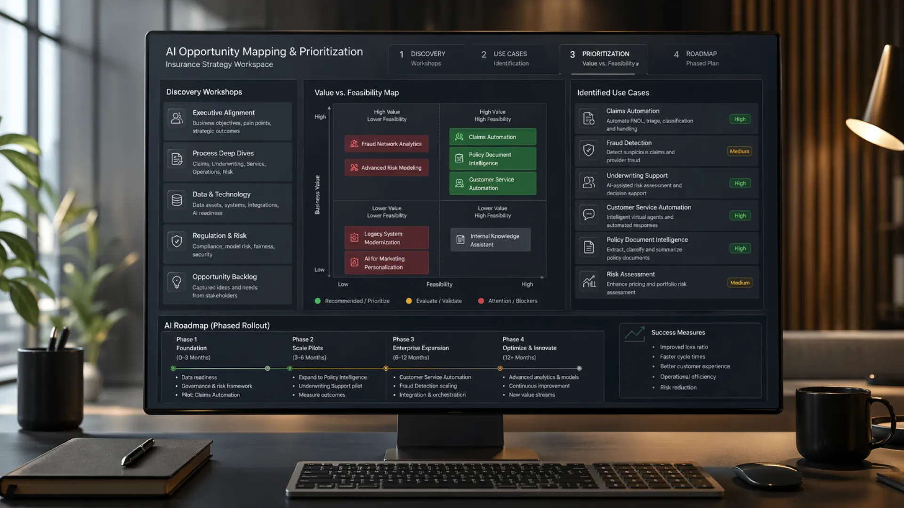The height and width of the screenshot is (508, 904).
Task: Click the Success Measures graph icon
Action: click(634, 333)
